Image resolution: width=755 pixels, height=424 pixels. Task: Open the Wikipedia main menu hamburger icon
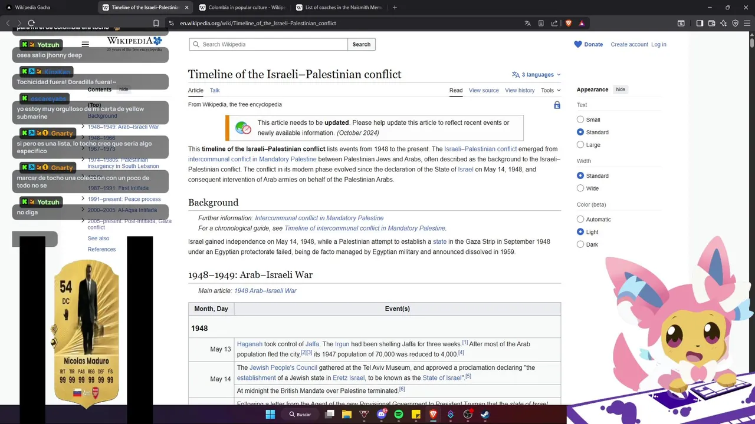coord(85,44)
